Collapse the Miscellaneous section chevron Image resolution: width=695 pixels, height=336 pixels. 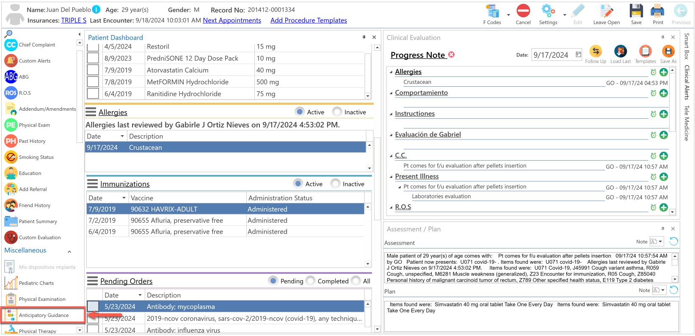[69, 252]
